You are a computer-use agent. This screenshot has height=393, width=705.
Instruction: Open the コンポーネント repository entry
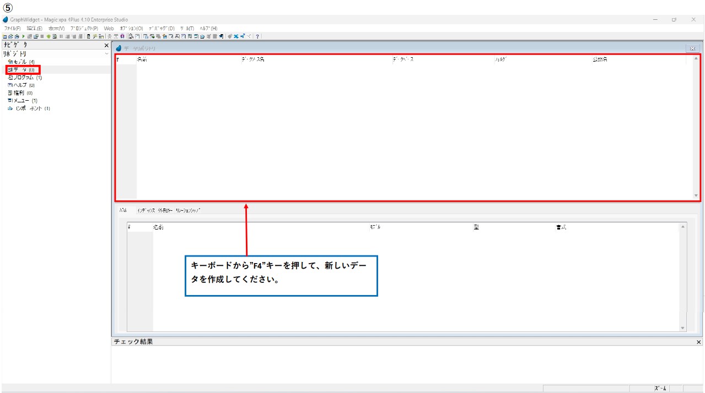(29, 108)
